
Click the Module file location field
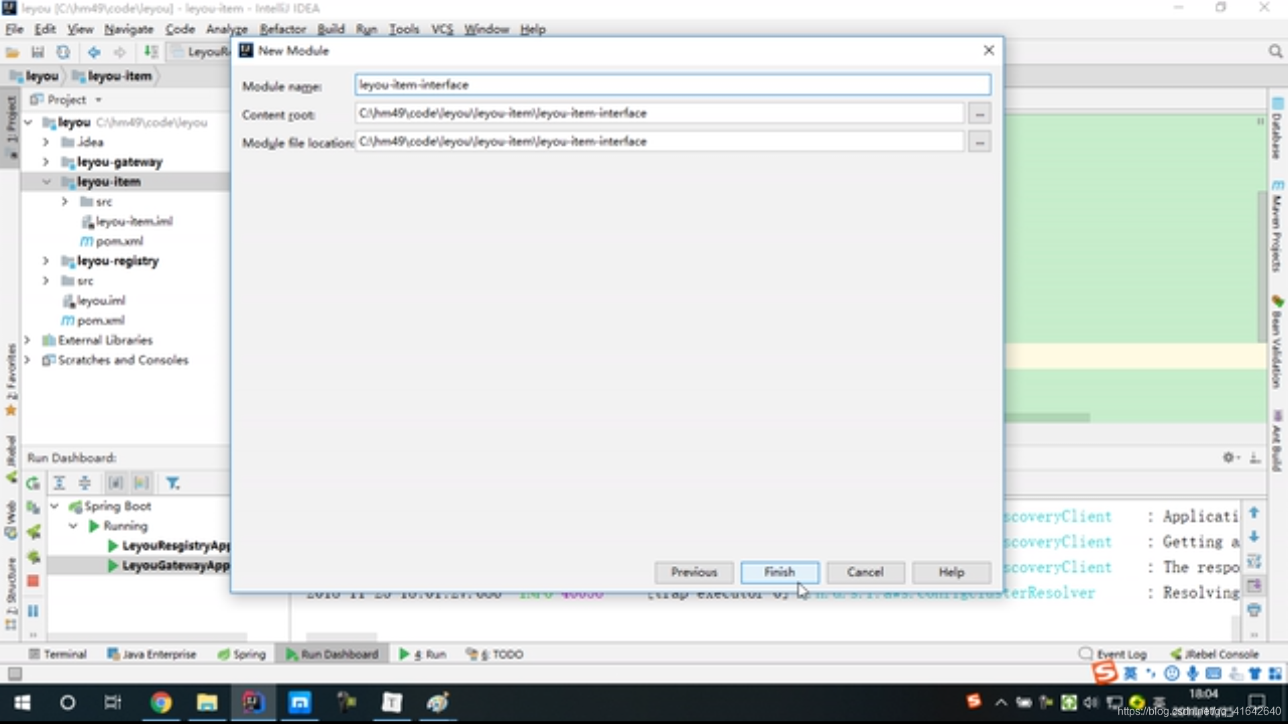tap(659, 141)
